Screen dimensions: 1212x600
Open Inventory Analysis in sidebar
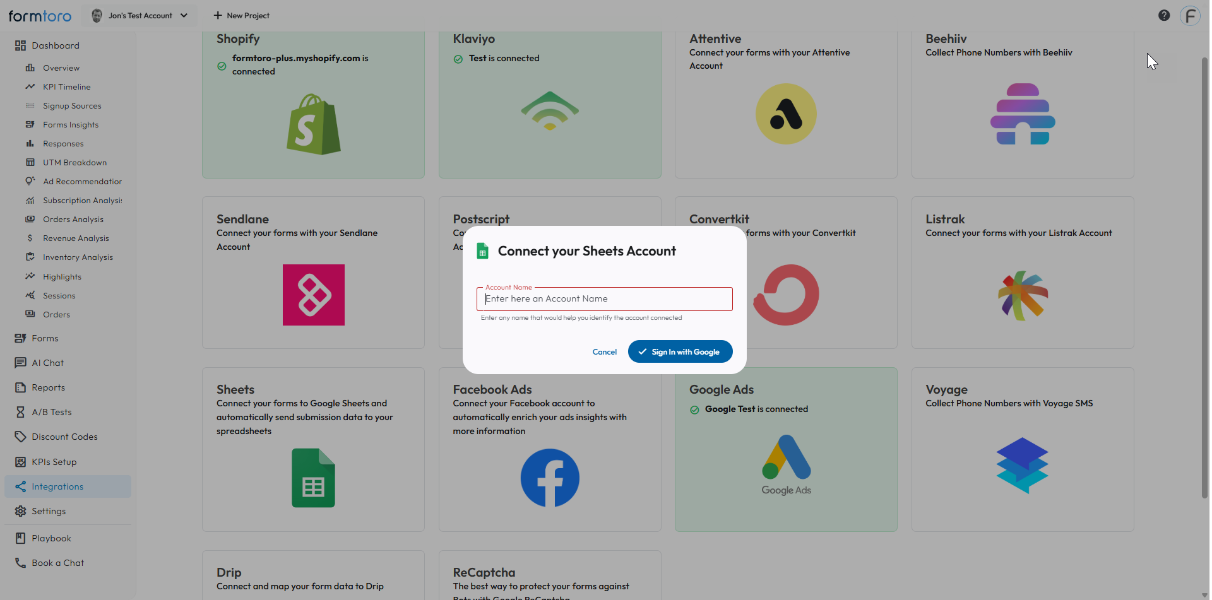coord(78,257)
